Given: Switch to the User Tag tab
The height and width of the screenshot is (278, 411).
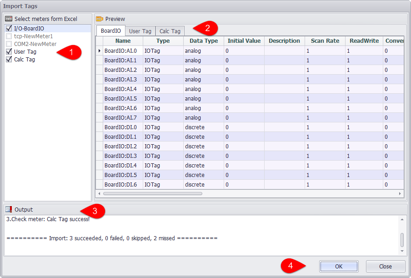Looking at the screenshot, I should pyautogui.click(x=140, y=31).
